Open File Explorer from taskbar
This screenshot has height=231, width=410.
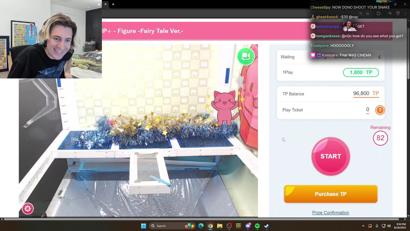(219, 226)
